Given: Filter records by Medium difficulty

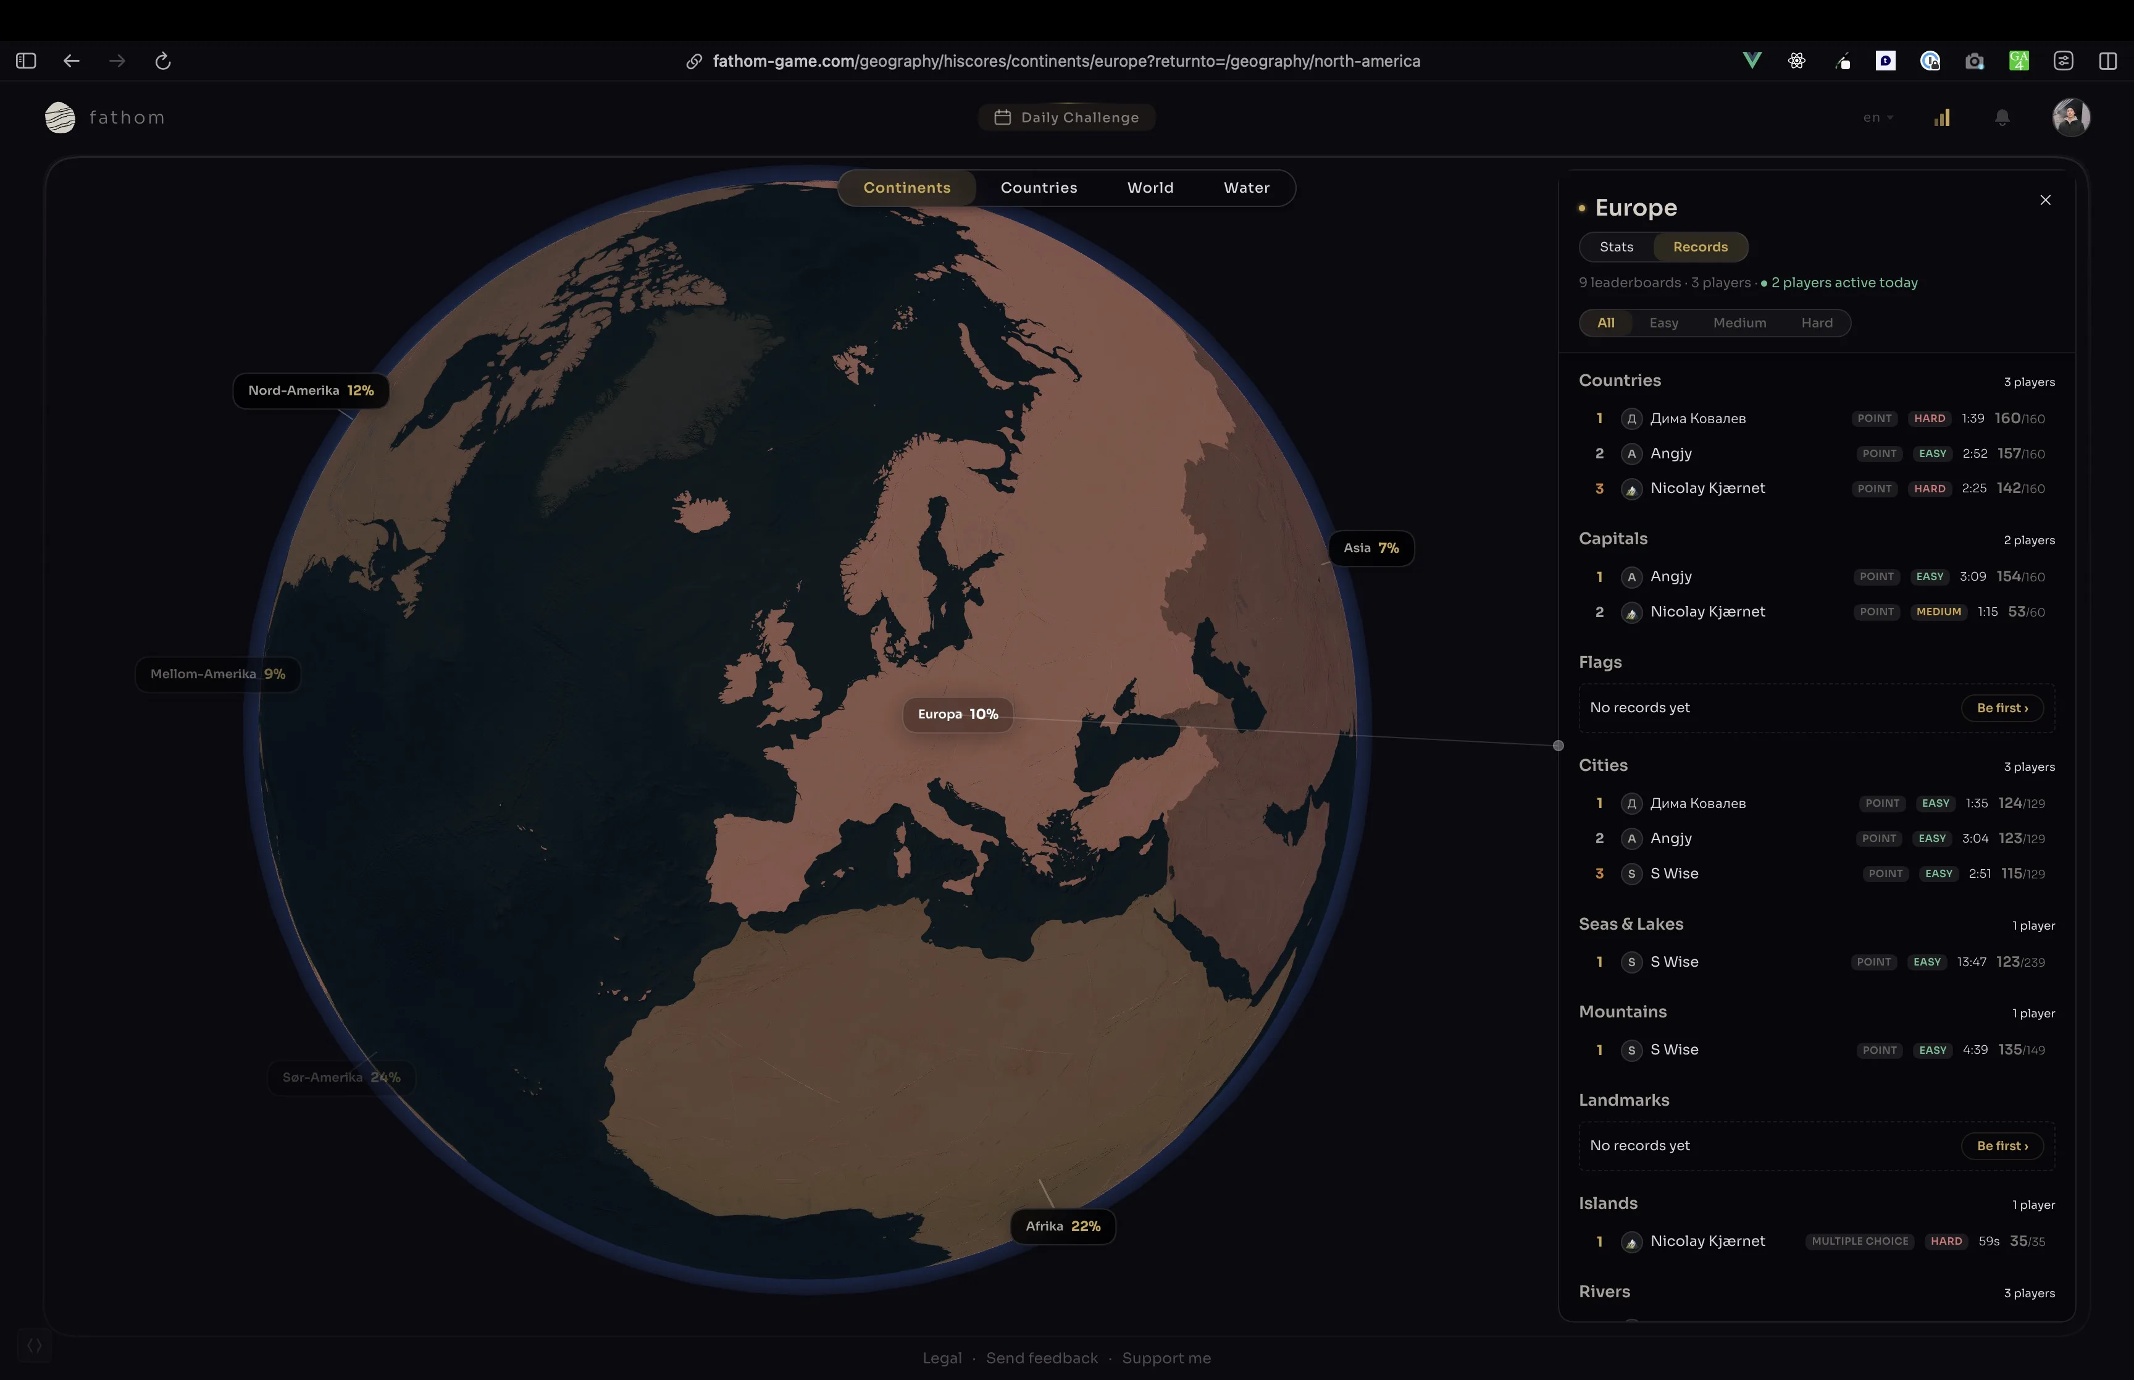Looking at the screenshot, I should (x=1739, y=322).
